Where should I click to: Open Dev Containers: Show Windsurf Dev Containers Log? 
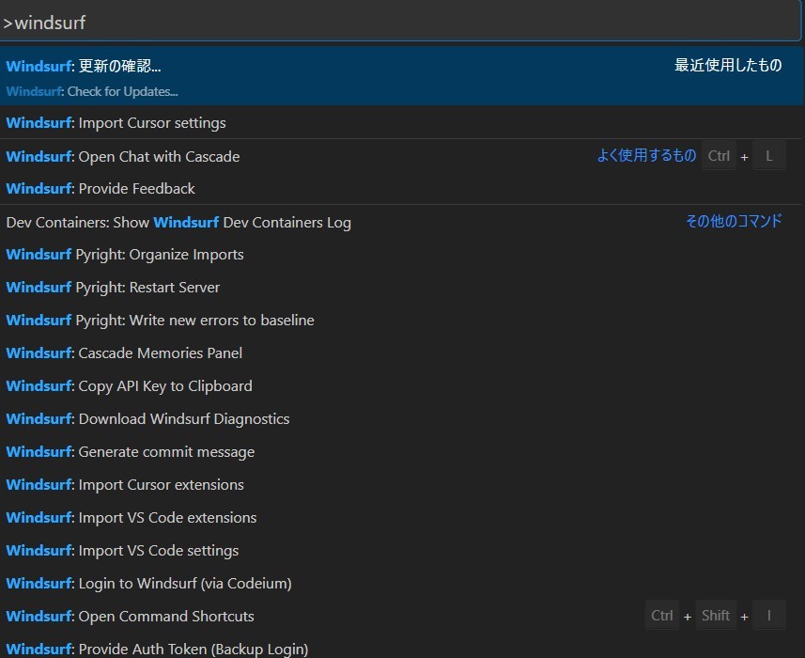pyautogui.click(x=401, y=222)
